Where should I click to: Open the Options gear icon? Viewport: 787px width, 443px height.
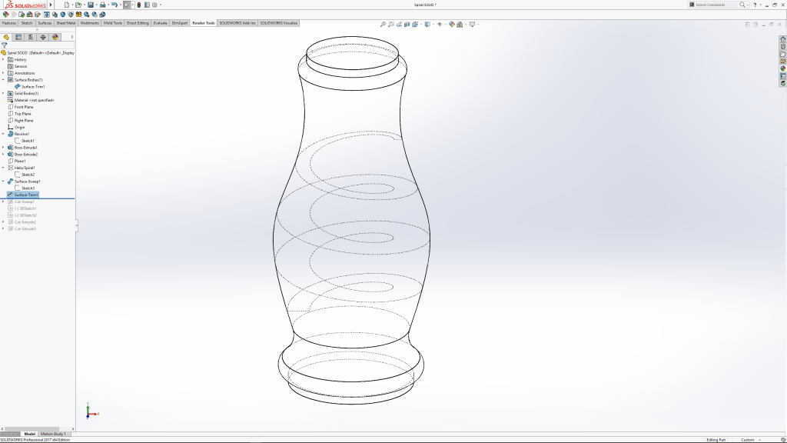(x=154, y=5)
